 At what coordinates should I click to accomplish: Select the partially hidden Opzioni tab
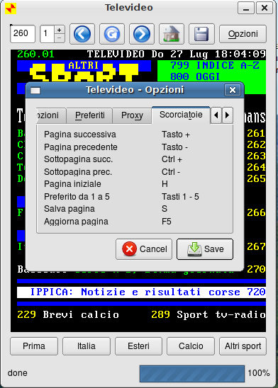click(x=51, y=115)
